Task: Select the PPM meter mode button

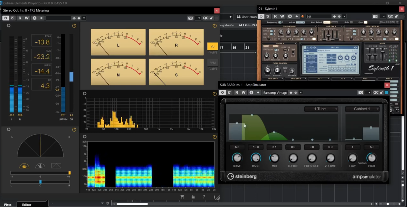Action: click(212, 63)
